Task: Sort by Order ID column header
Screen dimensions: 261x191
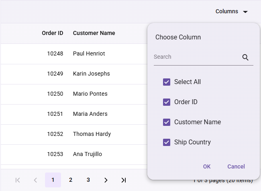Action: (53, 33)
